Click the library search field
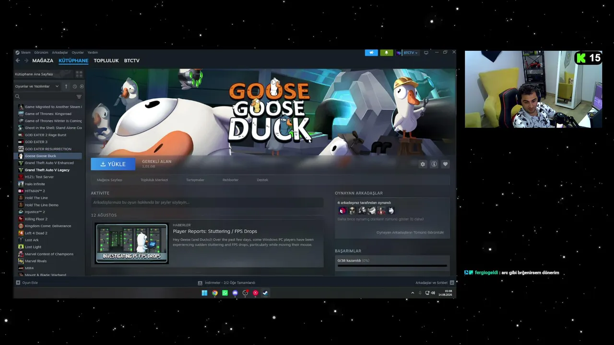 coord(45,96)
